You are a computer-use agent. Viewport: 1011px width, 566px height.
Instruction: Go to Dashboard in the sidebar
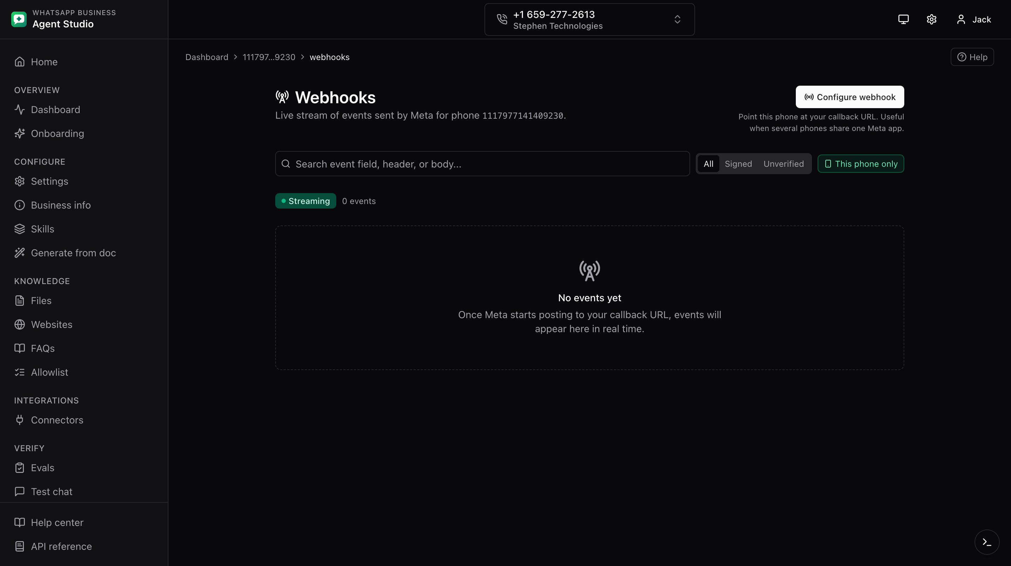pyautogui.click(x=84, y=110)
